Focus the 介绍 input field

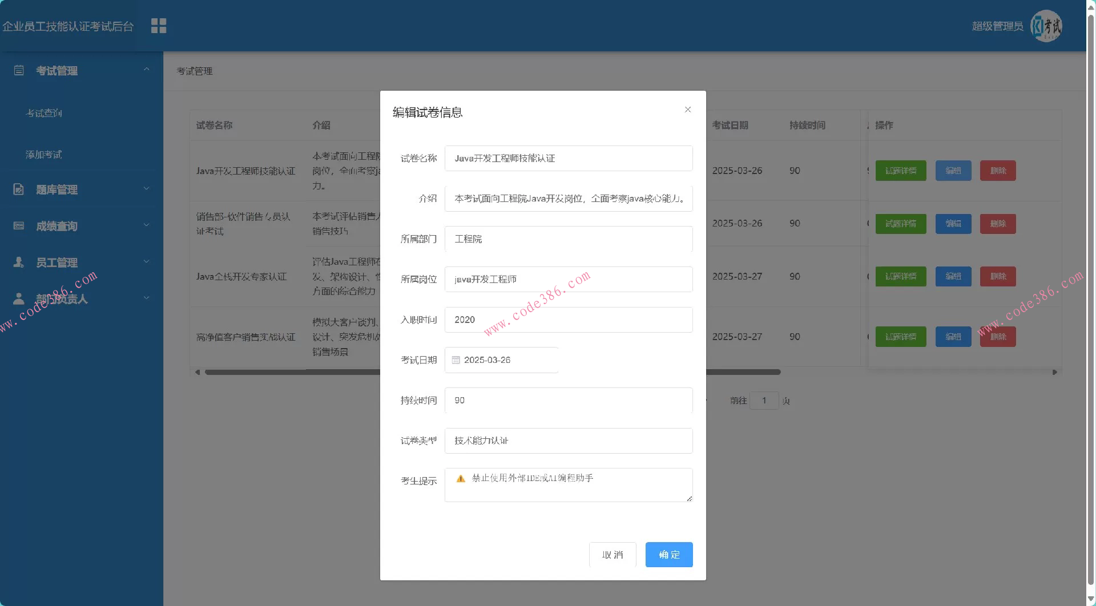[x=569, y=199]
